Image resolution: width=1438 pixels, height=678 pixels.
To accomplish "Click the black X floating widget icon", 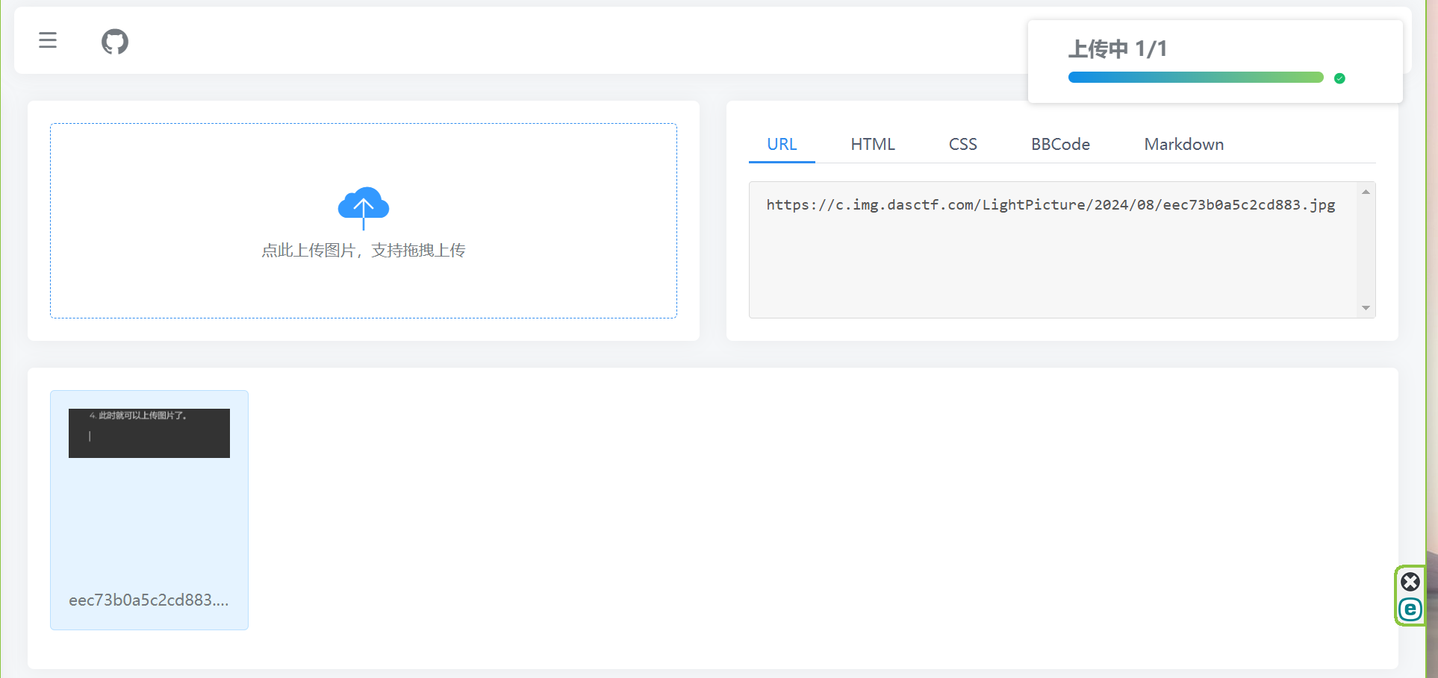I will [x=1410, y=582].
